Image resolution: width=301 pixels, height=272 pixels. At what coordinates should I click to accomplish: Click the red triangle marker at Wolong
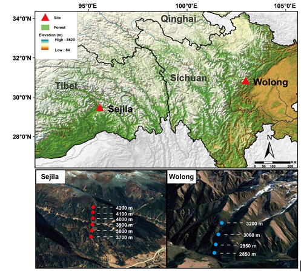[x=246, y=81]
